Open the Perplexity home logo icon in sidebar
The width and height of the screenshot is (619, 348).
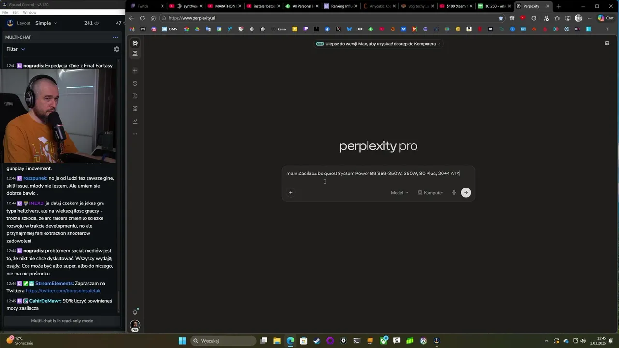135,43
